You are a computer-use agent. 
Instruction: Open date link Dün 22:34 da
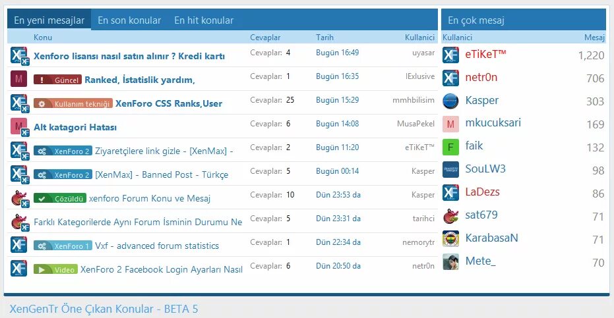pos(338,242)
